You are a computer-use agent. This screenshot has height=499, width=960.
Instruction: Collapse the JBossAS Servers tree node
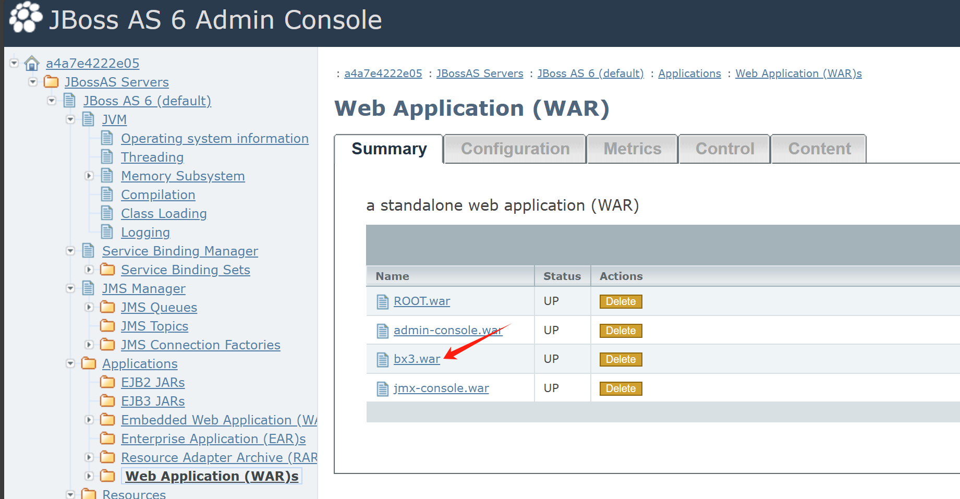click(x=33, y=82)
